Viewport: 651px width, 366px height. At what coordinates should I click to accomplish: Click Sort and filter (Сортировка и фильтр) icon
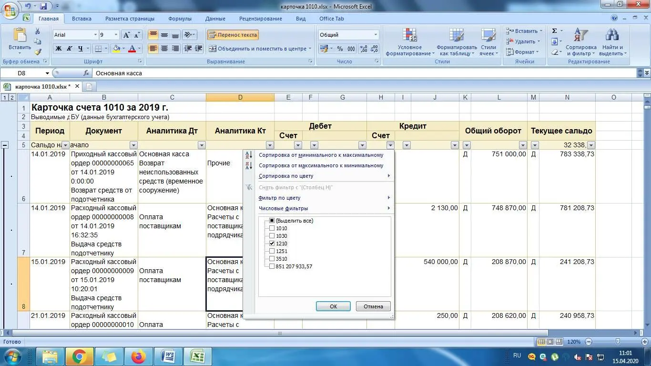pyautogui.click(x=581, y=36)
